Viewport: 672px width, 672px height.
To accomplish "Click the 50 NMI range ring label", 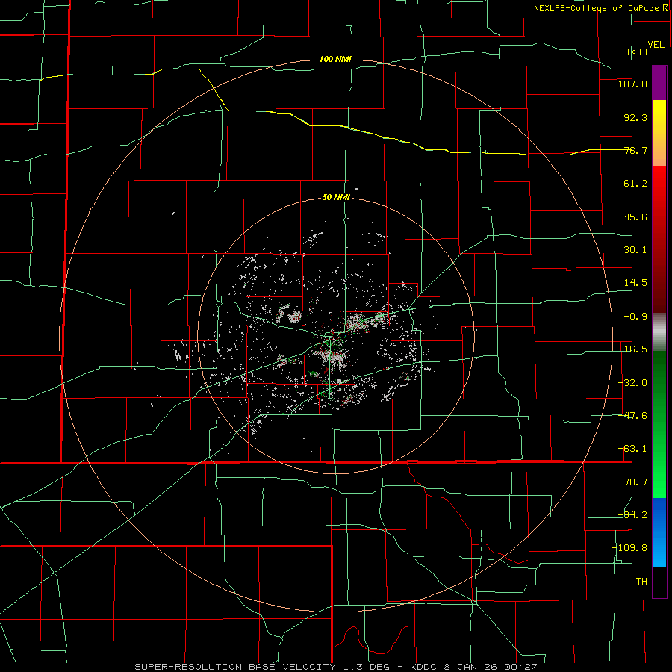I will click(x=336, y=198).
